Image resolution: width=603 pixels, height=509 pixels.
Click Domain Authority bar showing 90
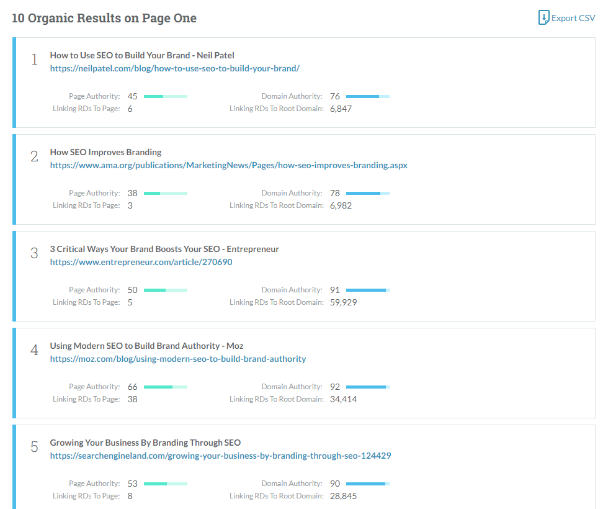click(367, 484)
